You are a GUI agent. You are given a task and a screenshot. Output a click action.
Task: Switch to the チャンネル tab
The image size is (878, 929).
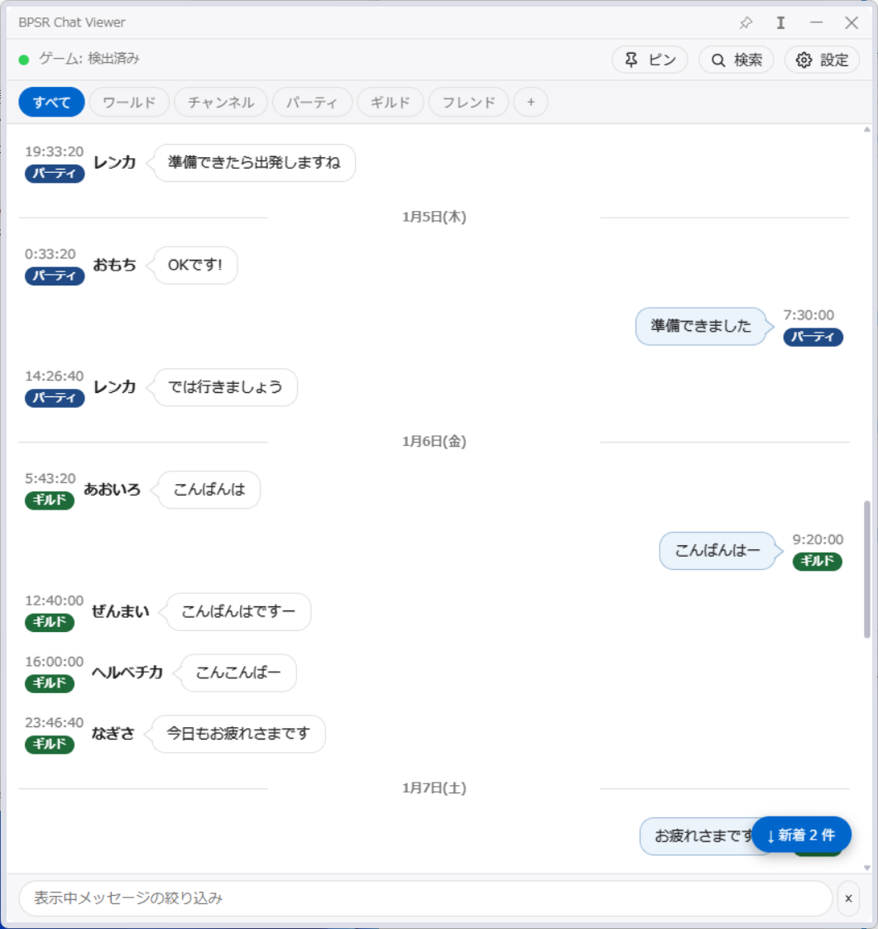tap(221, 102)
